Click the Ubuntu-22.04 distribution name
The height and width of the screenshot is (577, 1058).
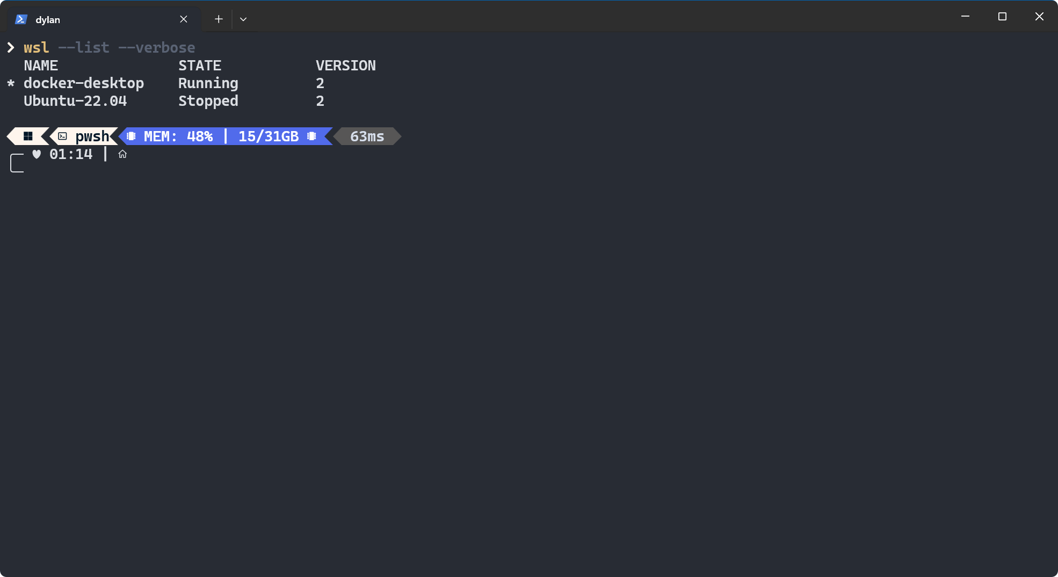point(75,101)
